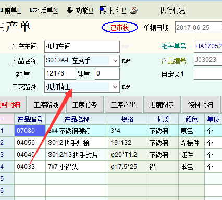Expand the 工艺路线 dropdown arrow
This screenshot has width=222, height=200.
point(115,86)
